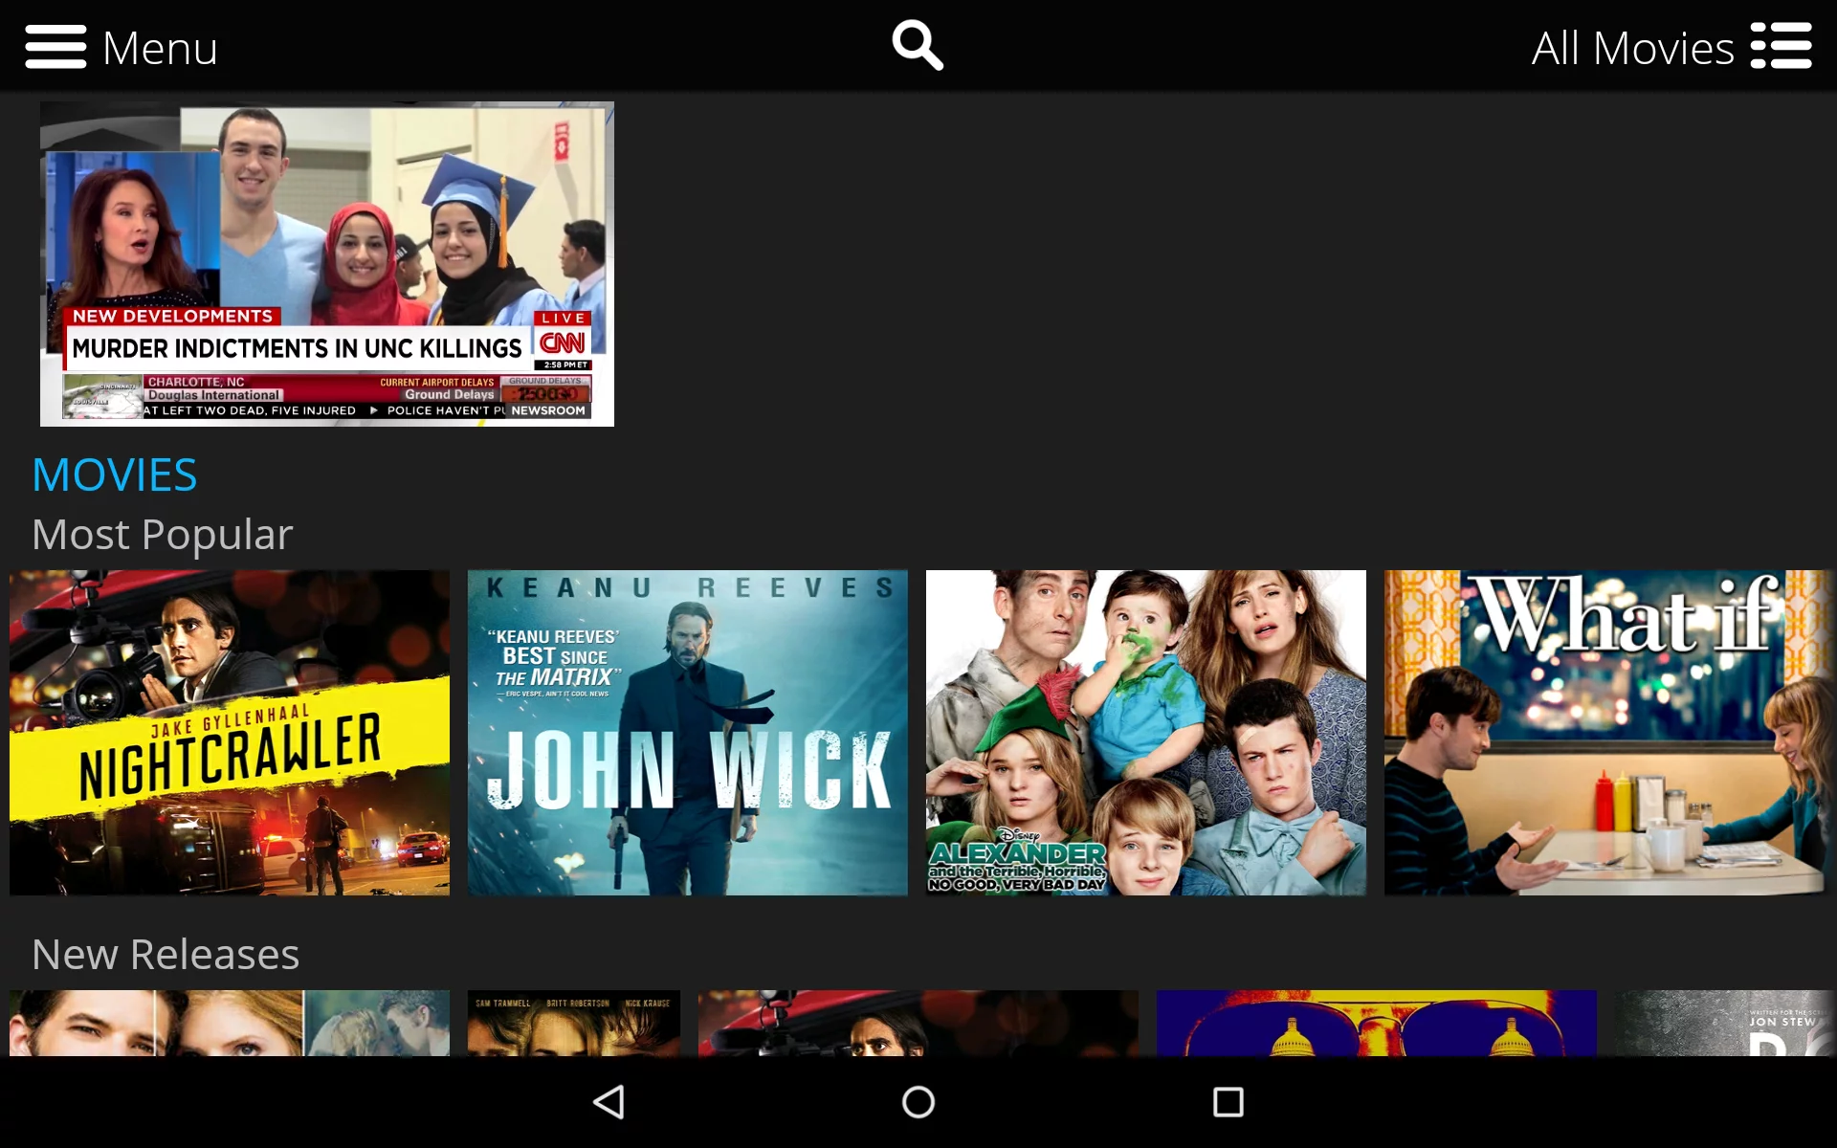Open the hamburger Menu icon
This screenshot has height=1148, width=1837.
coord(55,45)
